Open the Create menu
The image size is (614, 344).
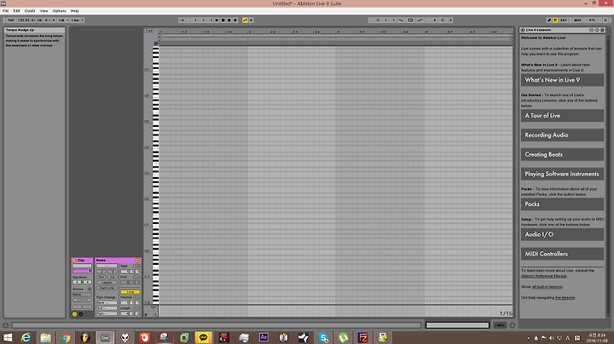click(x=30, y=11)
